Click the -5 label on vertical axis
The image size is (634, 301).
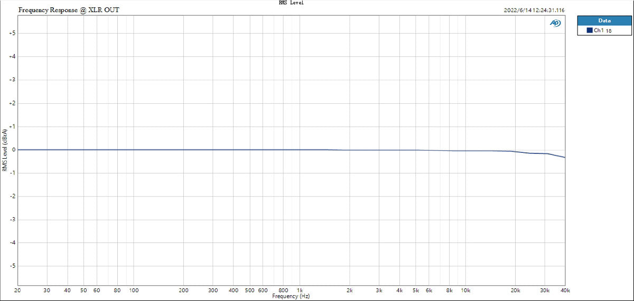(12, 266)
